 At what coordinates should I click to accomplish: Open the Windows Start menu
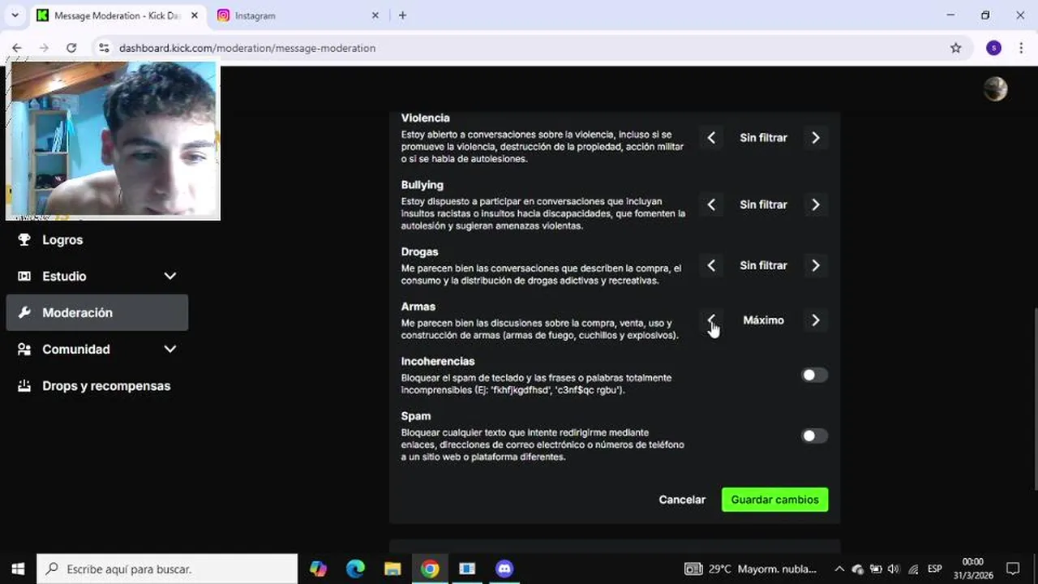18,569
